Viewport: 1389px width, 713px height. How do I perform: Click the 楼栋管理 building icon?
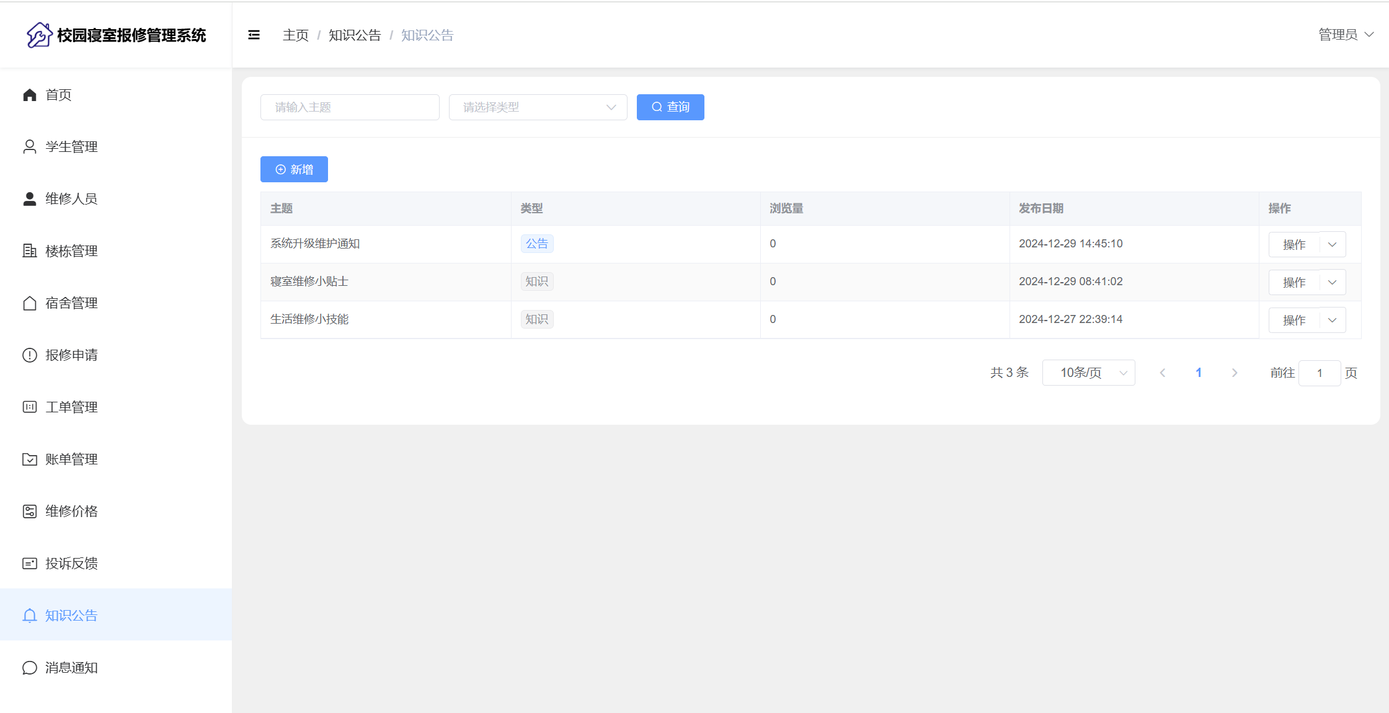[30, 251]
